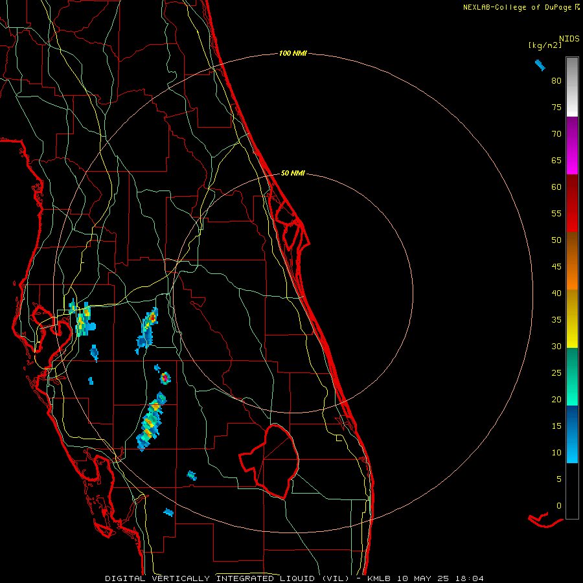Click the 75 value on the color scale
Viewport: 583px width, 583px height.
click(556, 107)
